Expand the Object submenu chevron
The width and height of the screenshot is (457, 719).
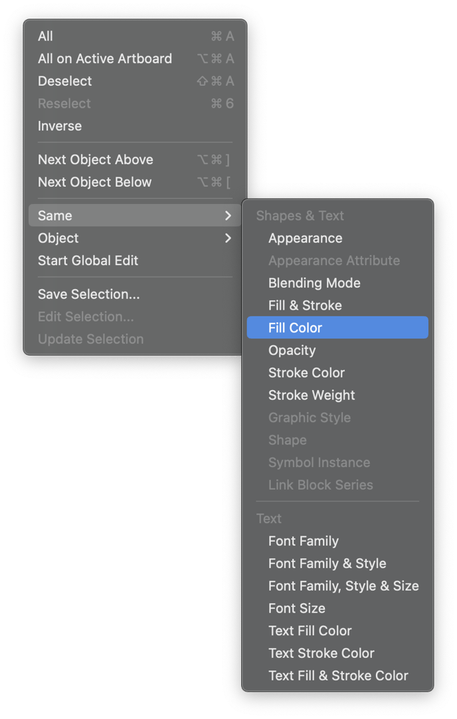[228, 238]
